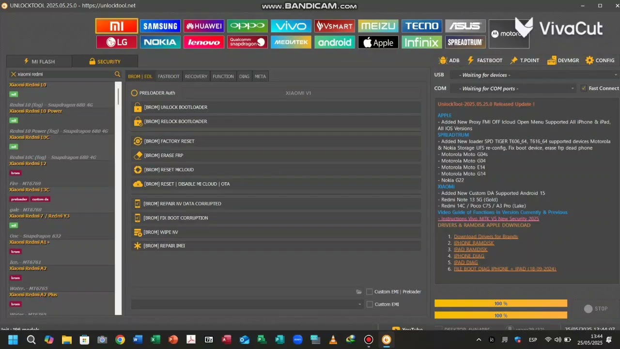
Task: Open Windows Start menu
Action: point(13,340)
